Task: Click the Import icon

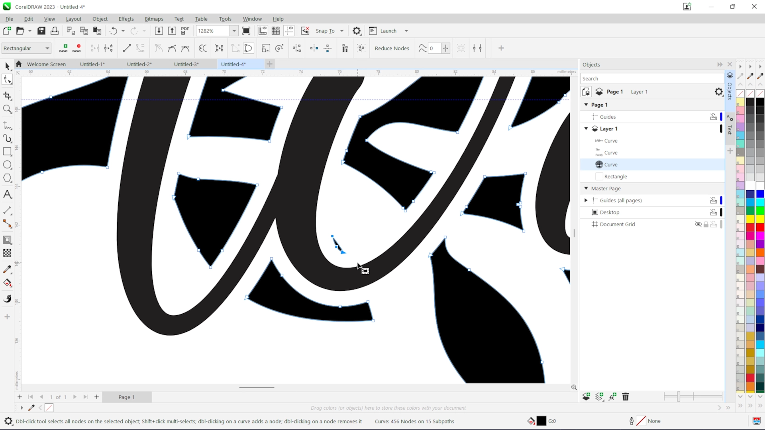Action: (x=159, y=31)
